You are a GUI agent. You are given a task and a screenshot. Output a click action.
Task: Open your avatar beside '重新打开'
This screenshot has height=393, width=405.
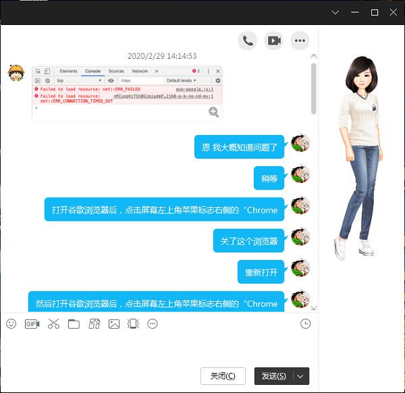pyautogui.click(x=300, y=267)
